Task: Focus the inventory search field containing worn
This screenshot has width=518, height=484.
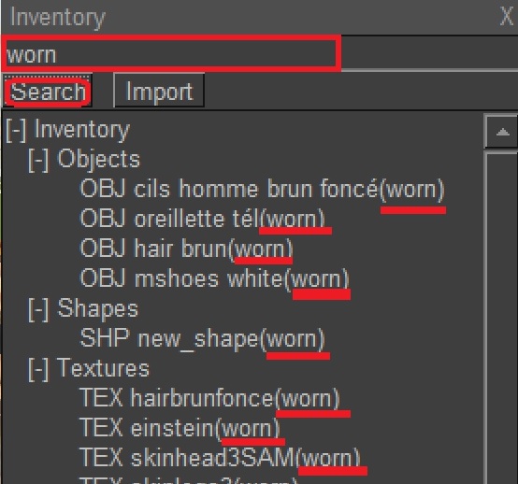Action: pos(172,53)
